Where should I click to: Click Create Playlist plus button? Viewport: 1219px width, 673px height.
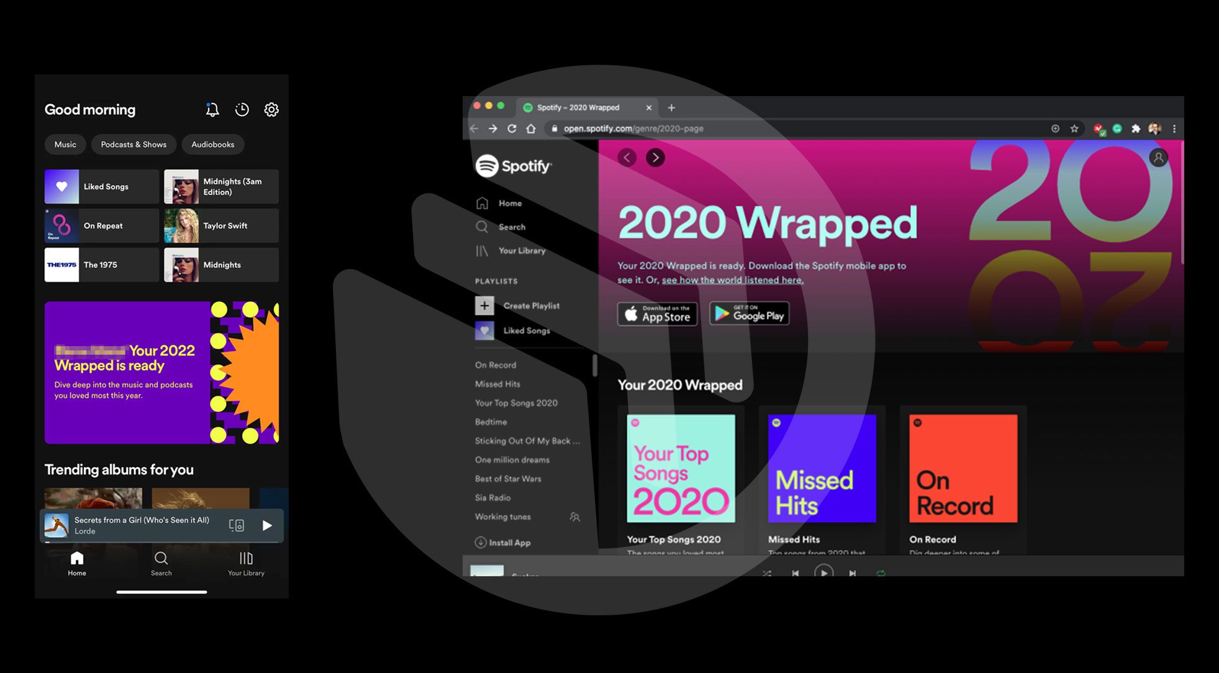[484, 306]
